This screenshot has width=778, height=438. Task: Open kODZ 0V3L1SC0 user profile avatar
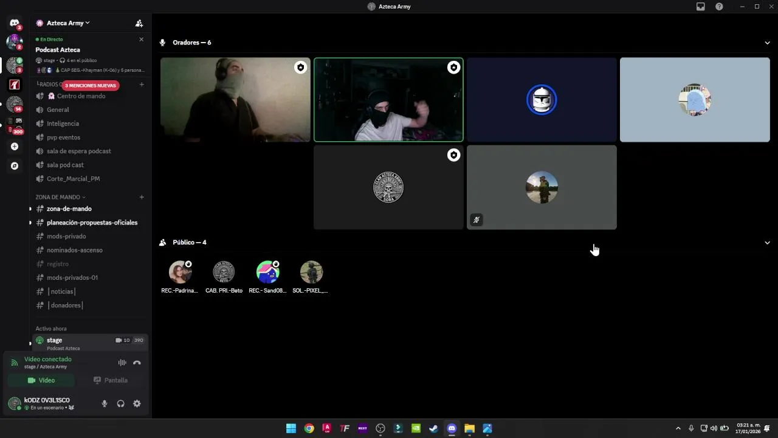coord(15,403)
